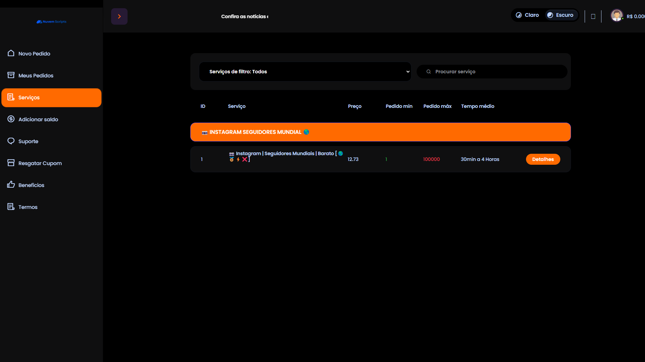Click the Adicionar saldo coin icon

[x=11, y=119]
